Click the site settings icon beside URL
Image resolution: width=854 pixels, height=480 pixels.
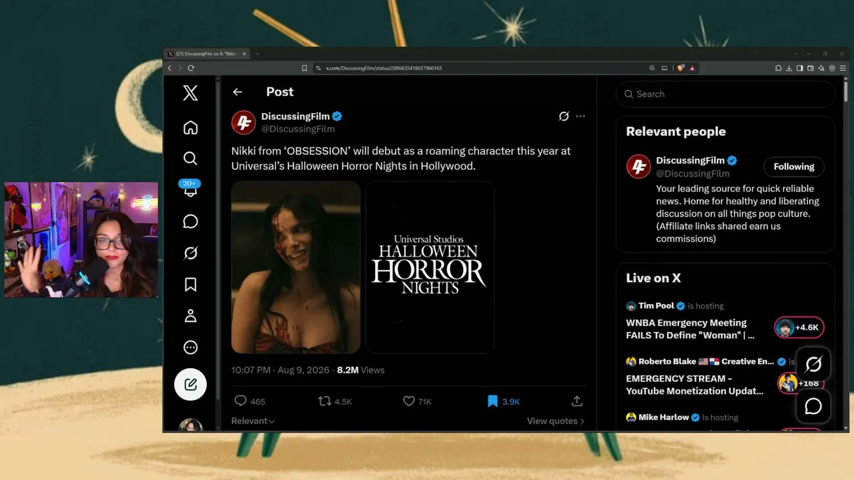point(318,68)
